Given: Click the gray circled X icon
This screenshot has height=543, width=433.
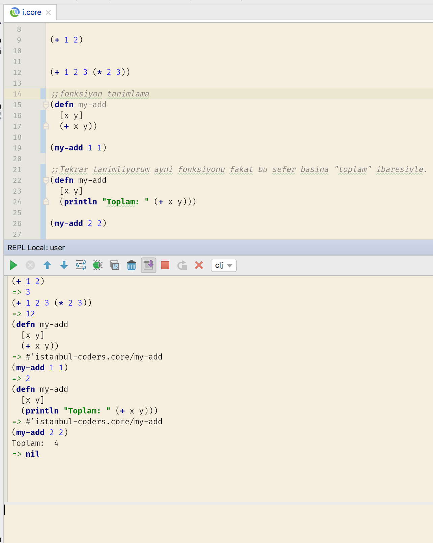Looking at the screenshot, I should tap(30, 265).
